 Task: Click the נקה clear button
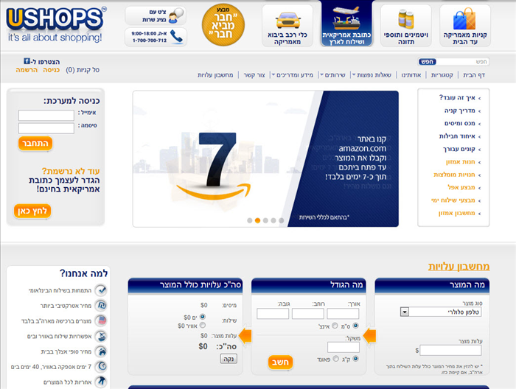[x=229, y=359]
